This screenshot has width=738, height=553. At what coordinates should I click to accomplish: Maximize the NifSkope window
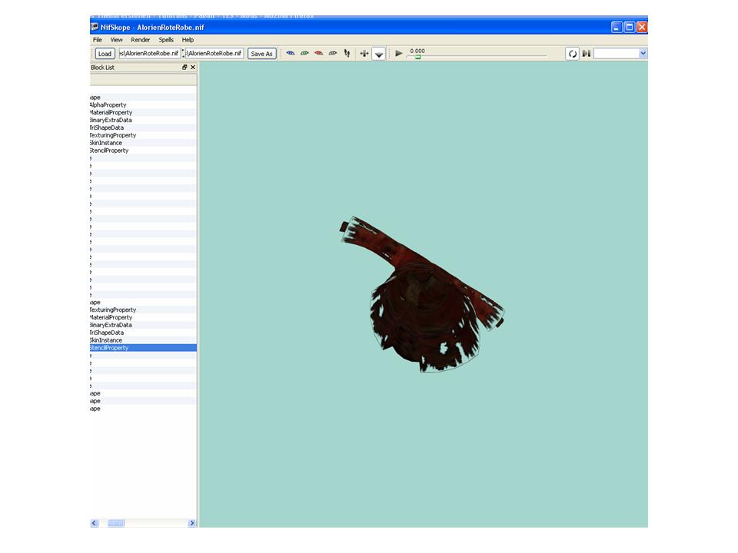630,28
